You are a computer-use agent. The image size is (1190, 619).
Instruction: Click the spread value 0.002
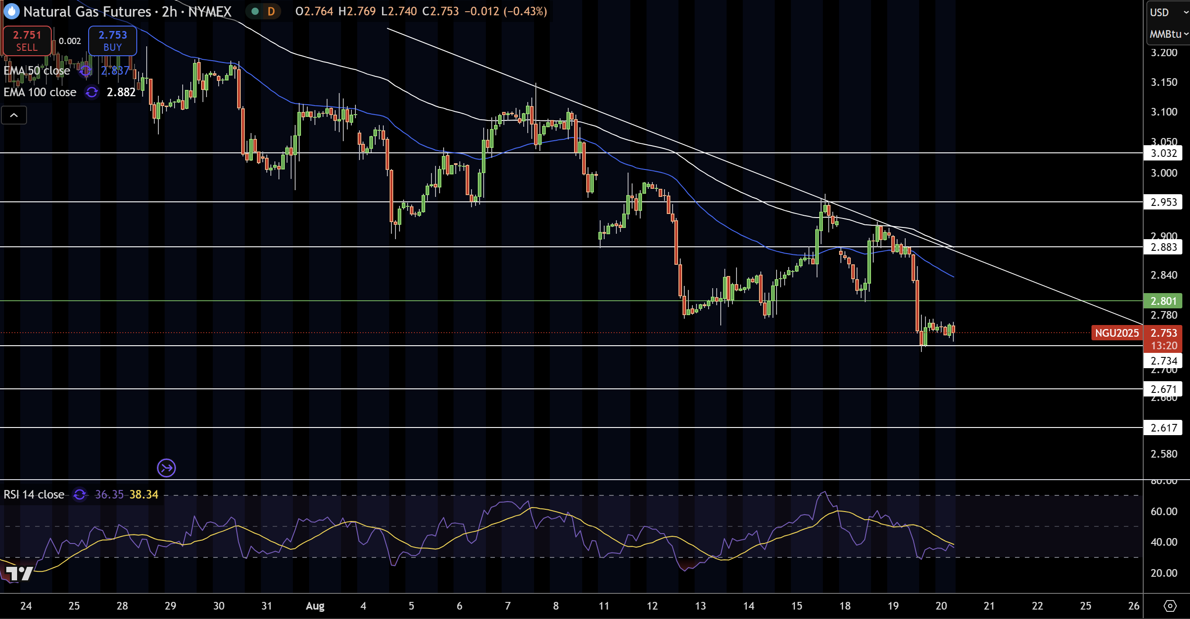coord(70,40)
